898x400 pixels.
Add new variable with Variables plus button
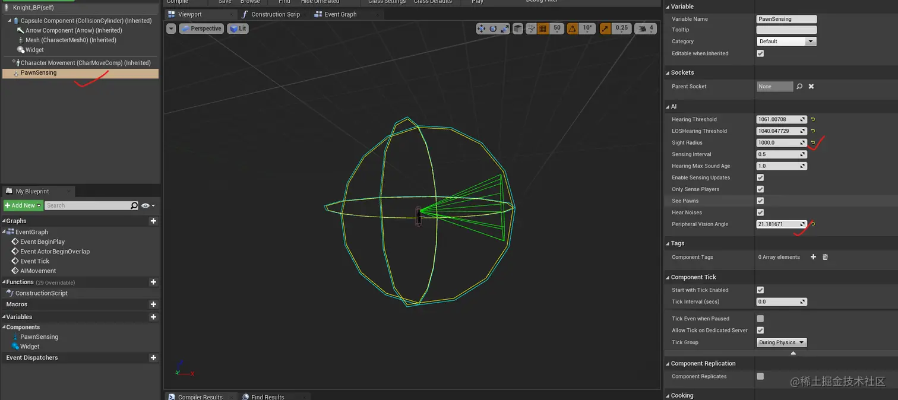pyautogui.click(x=153, y=317)
